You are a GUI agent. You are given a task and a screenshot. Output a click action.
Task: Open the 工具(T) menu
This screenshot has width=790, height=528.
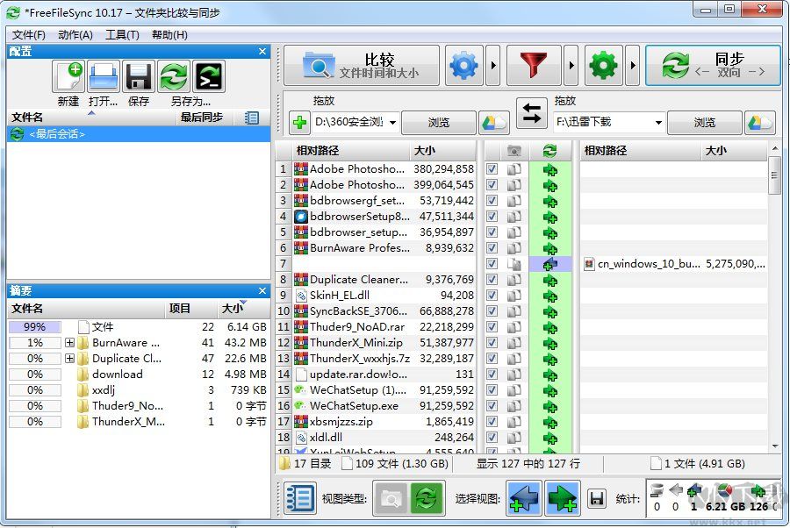pos(122,35)
